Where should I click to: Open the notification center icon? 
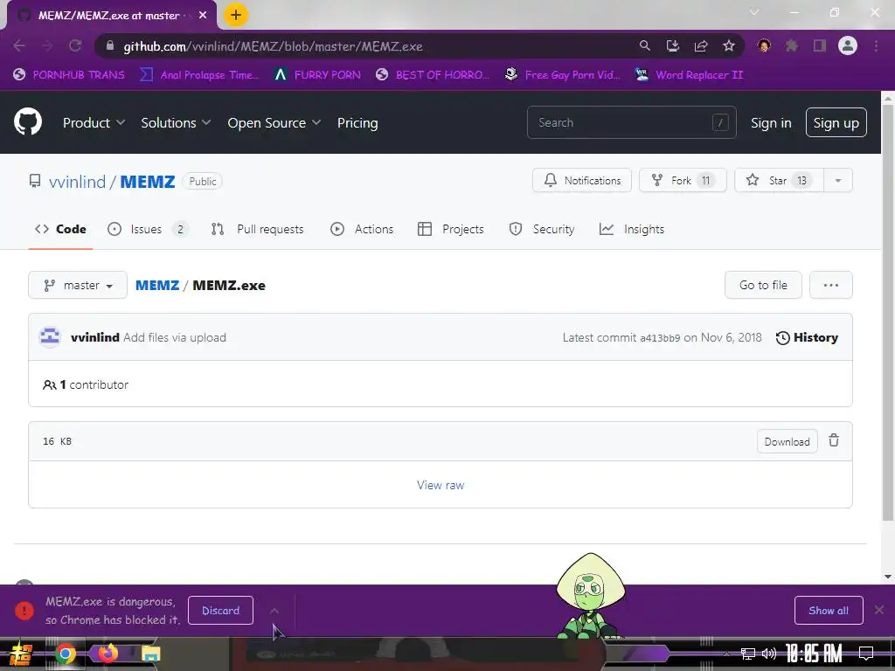click(866, 654)
